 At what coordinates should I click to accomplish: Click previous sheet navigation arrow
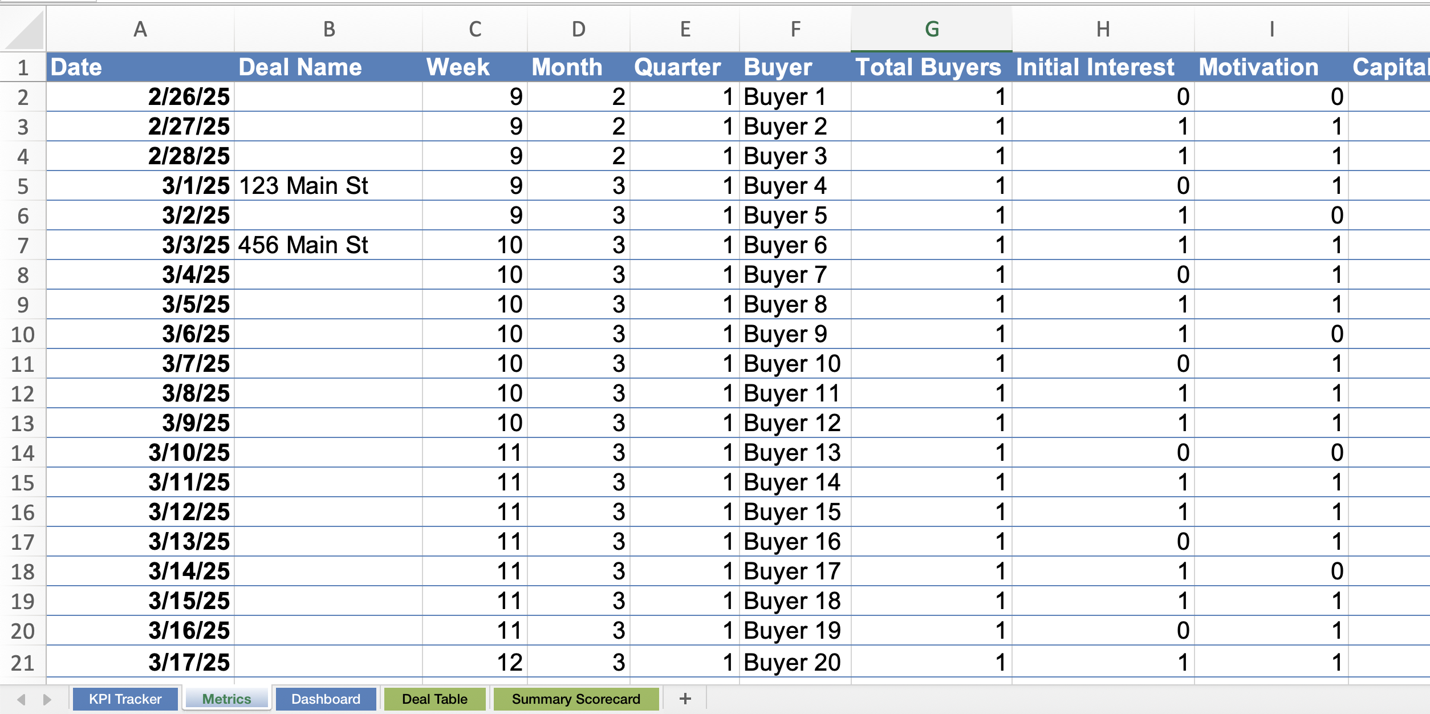pyautogui.click(x=22, y=699)
